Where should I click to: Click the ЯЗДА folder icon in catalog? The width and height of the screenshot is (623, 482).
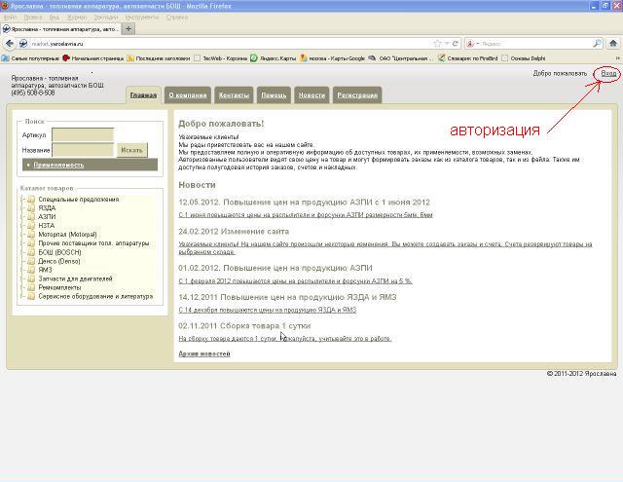click(32, 208)
